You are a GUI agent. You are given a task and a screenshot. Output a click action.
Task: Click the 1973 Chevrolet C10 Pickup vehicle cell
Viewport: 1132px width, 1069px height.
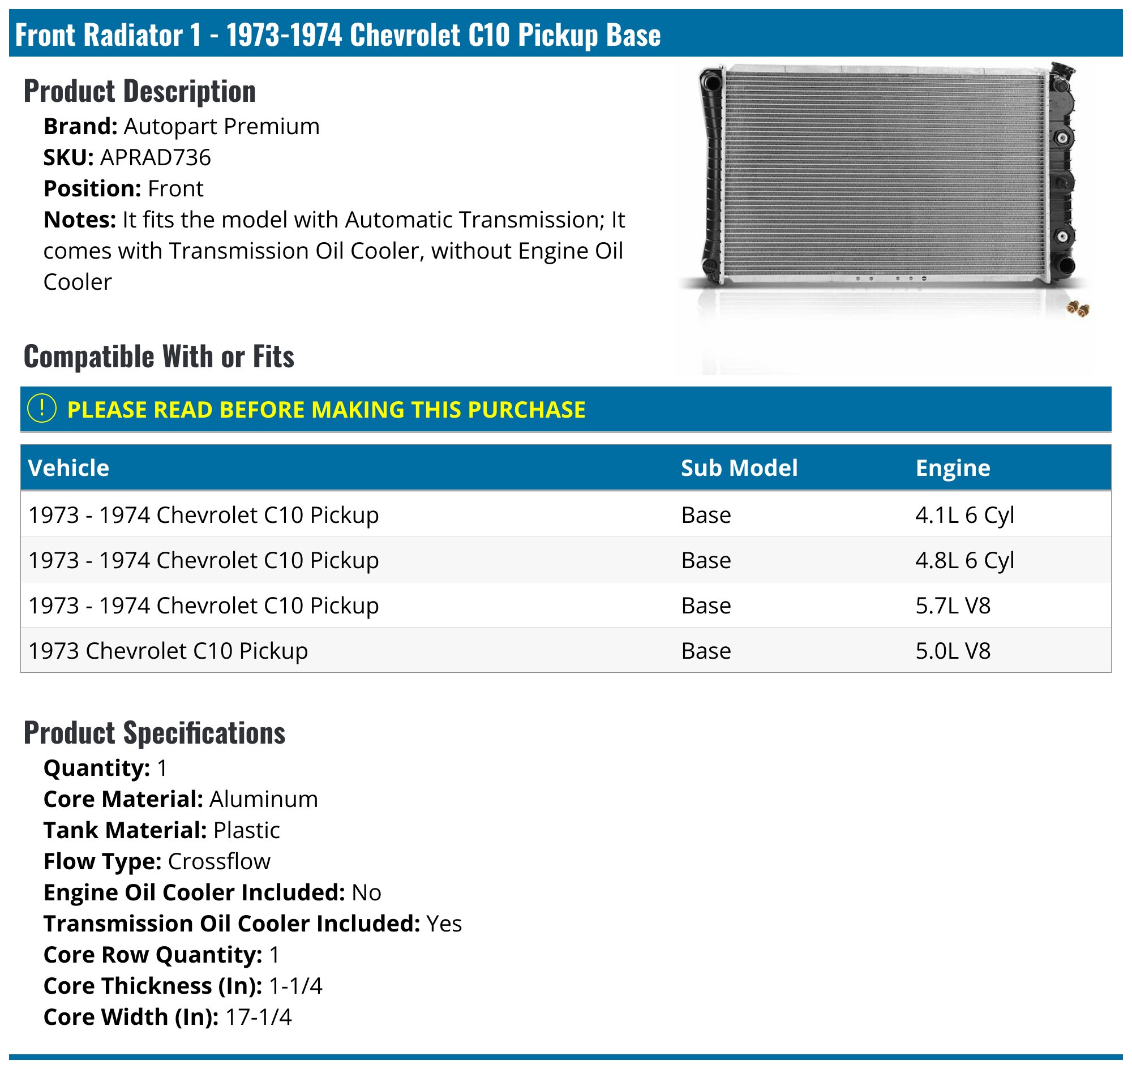(168, 650)
